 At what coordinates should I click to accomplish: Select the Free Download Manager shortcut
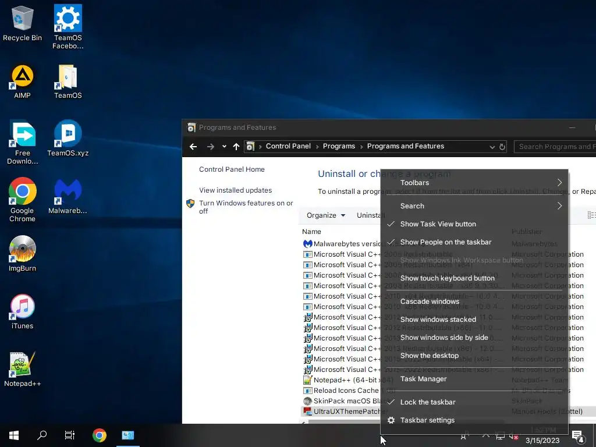click(x=22, y=143)
